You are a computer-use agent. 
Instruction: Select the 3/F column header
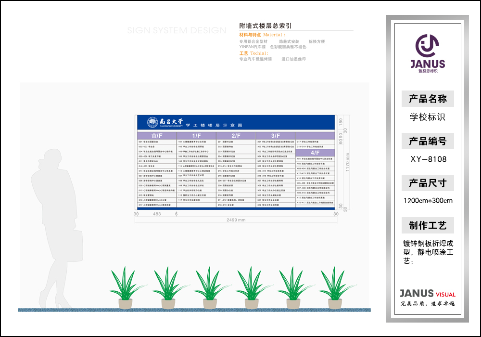pyautogui.click(x=275, y=136)
